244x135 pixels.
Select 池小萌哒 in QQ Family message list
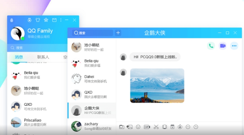(x=37, y=91)
